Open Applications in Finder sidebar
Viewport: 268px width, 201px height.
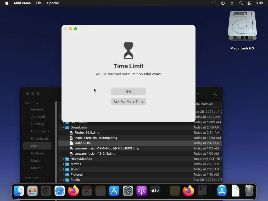(37, 116)
